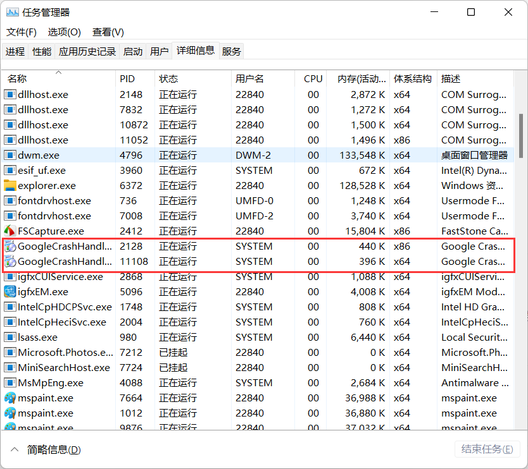Click the Antimalware description cell
Screen dimensions: 528x469
[475, 383]
